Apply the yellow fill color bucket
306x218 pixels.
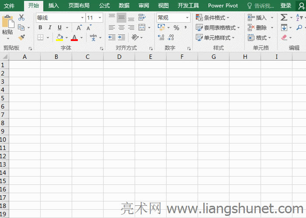click(59, 38)
